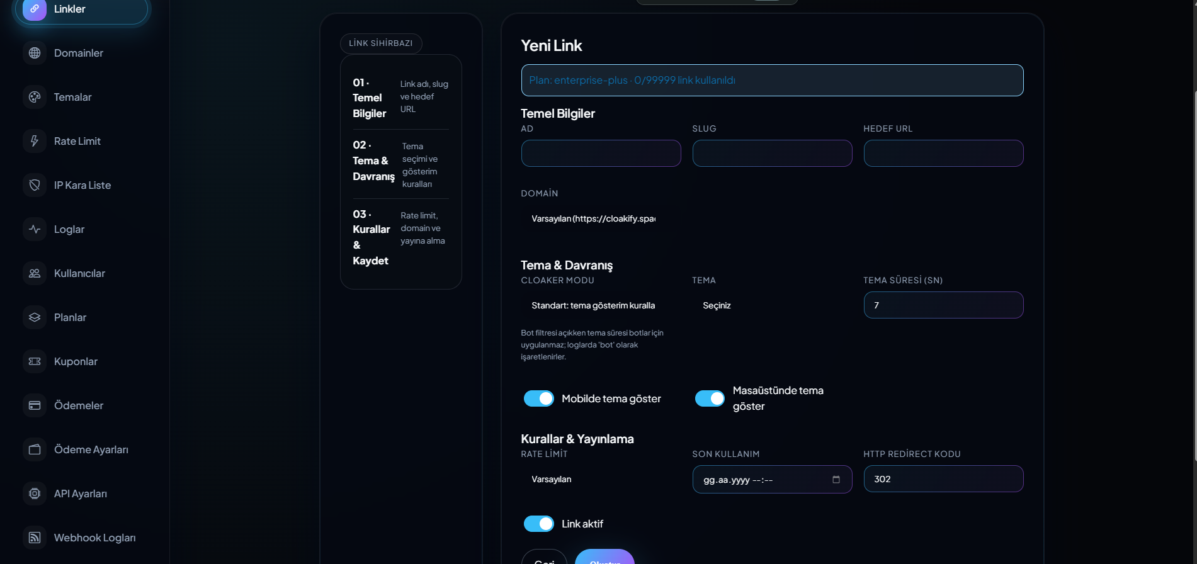
Task: Click the shield icon for IP Kara Liste
Action: 35,185
